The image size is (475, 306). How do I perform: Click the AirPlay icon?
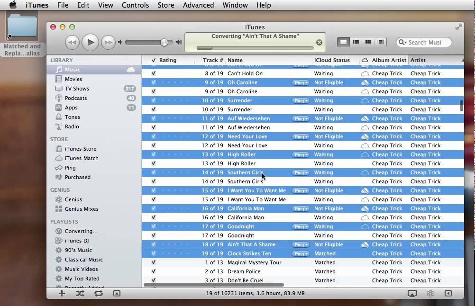(412, 293)
